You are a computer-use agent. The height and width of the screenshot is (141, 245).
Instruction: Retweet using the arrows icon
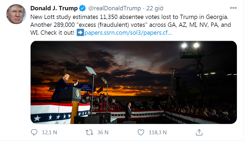(x=89, y=132)
